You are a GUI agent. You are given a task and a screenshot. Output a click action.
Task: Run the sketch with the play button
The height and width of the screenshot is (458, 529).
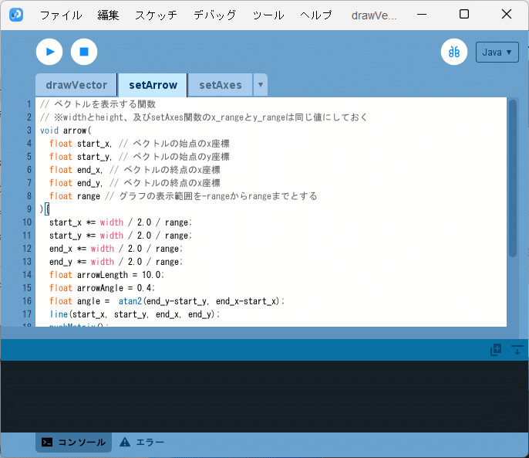(x=49, y=52)
